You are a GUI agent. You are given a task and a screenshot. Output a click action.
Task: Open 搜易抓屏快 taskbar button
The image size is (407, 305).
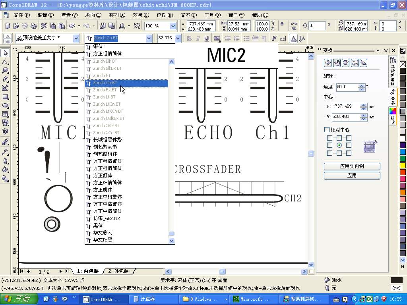tap(303, 299)
